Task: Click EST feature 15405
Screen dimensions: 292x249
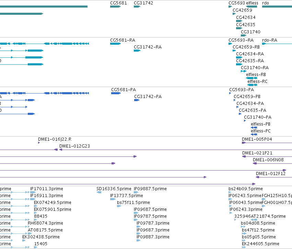Action: pyautogui.click(x=36, y=247)
